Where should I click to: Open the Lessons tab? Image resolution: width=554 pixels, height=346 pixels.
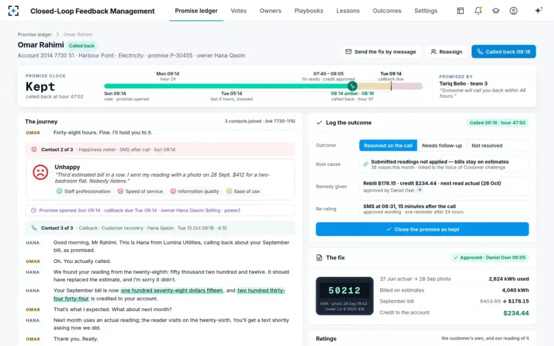(348, 11)
